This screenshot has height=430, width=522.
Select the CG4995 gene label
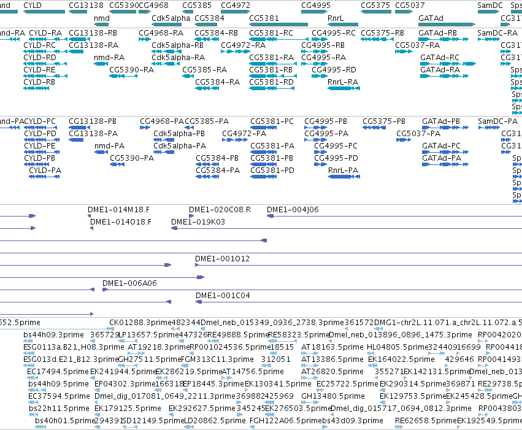[x=316, y=6]
